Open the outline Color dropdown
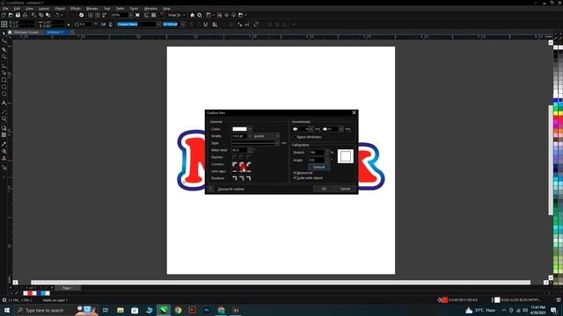Screen dimensions: 563x316 [x=250, y=129]
